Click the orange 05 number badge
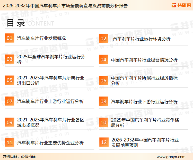This screenshot has height=160, width=193. (x=10, y=80)
